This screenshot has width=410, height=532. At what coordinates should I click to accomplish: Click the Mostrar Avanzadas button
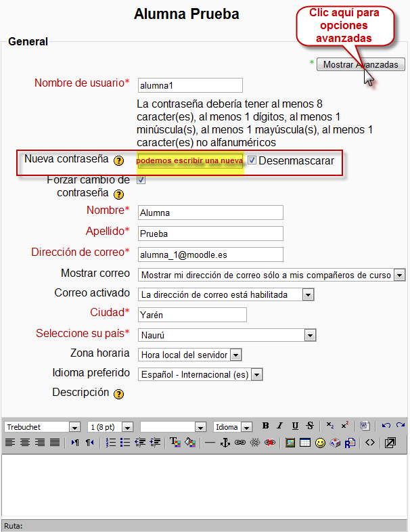[x=361, y=64]
